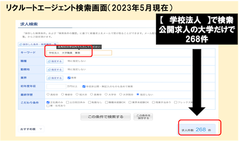Select 大学卒 radio button
This screenshot has width=240, height=141.
pos(106,95)
